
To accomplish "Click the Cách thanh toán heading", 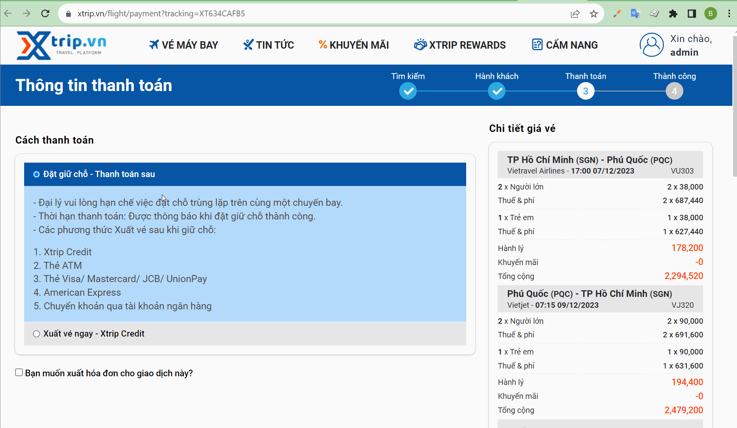I will [x=54, y=140].
